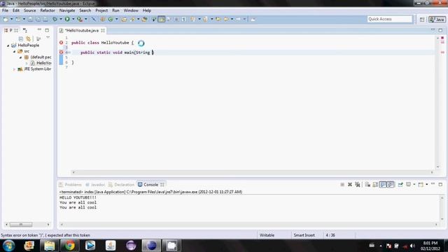Open External Tools dropdown arrow
Image resolution: width=448 pixels, height=252 pixels.
[x=85, y=19]
